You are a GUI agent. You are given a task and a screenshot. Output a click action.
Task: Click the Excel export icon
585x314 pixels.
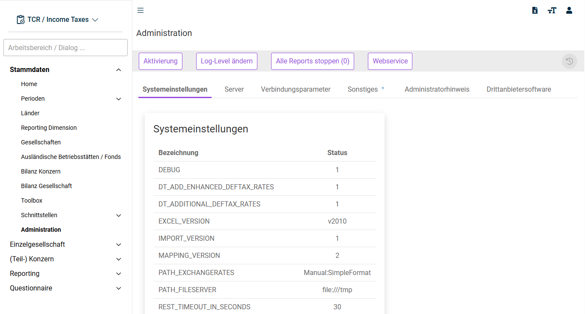tap(535, 10)
